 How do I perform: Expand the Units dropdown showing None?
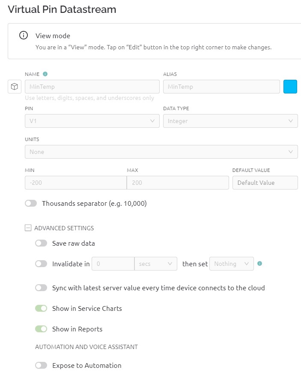(x=161, y=152)
